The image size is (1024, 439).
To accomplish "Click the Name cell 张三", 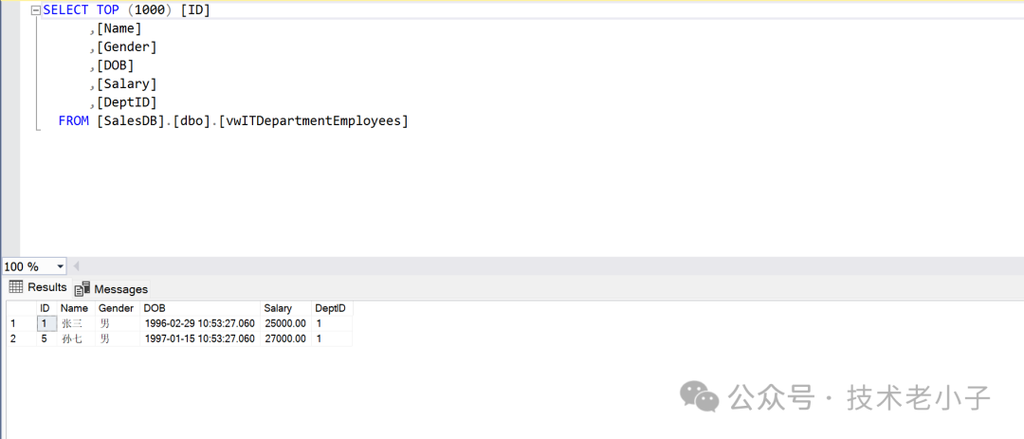I will point(76,323).
